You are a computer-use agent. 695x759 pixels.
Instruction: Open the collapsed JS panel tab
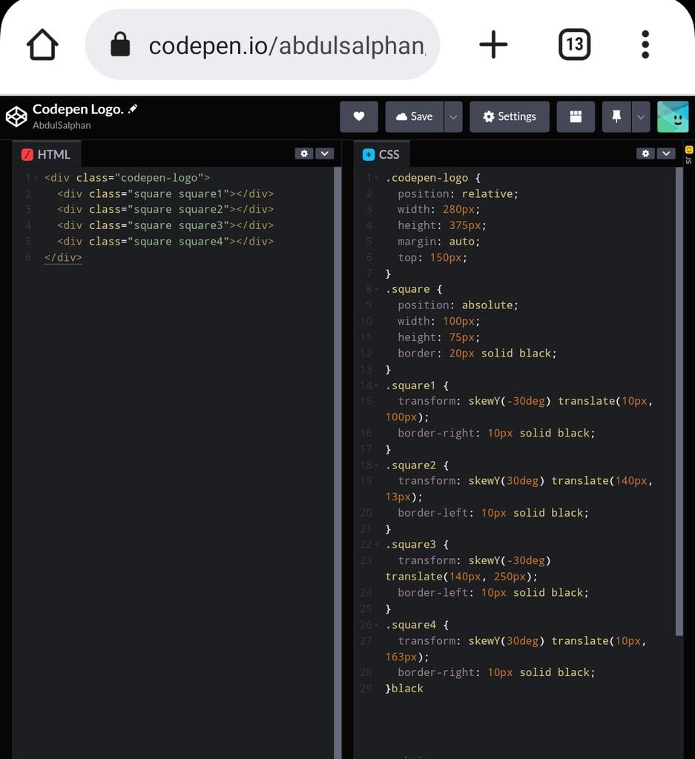point(689,155)
